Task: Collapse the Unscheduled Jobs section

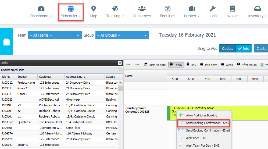Action: [120, 70]
